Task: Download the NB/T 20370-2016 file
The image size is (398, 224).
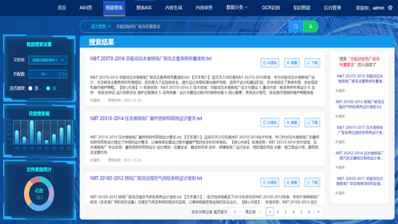Action: click(x=312, y=63)
